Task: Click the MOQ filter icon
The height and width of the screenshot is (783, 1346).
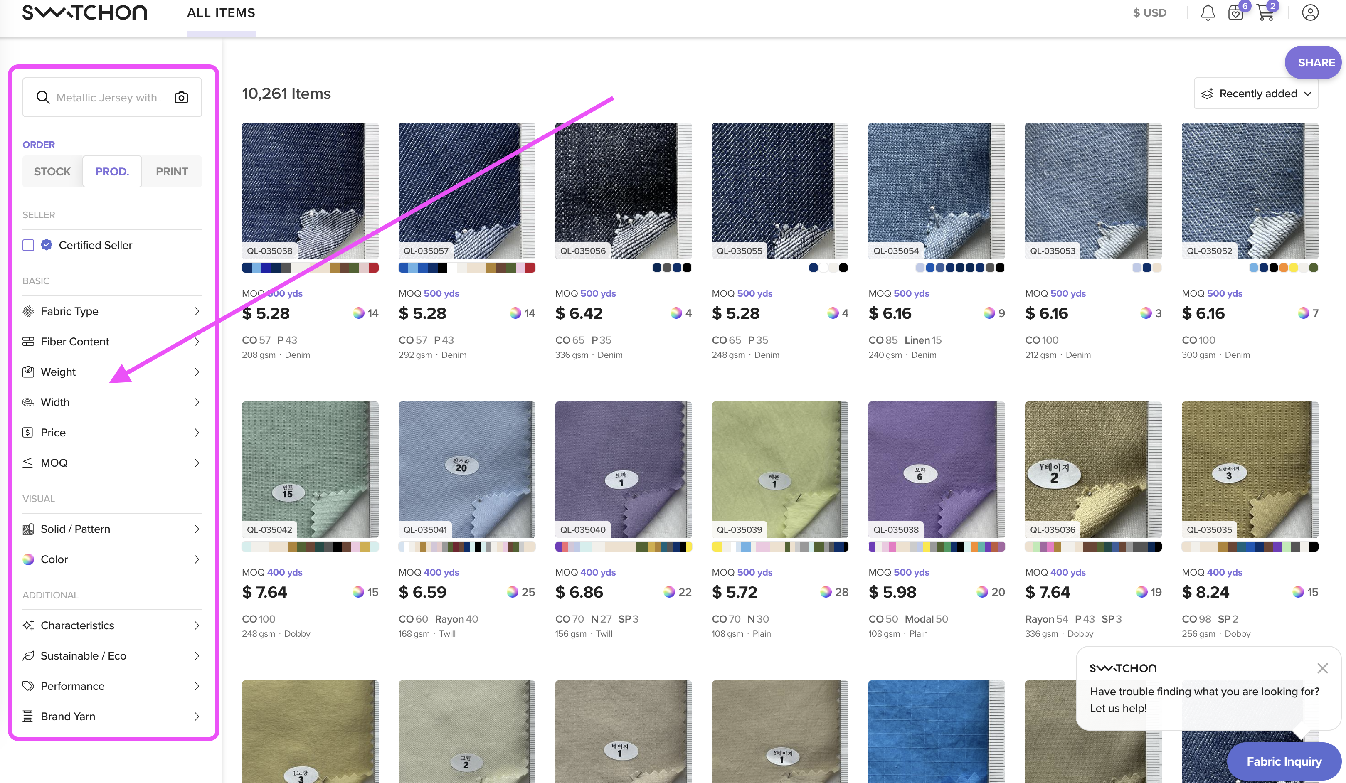Action: pyautogui.click(x=28, y=463)
